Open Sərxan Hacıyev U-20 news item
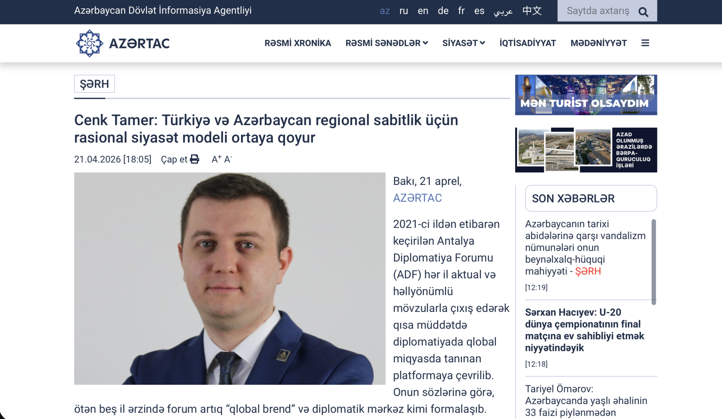722x419 pixels. click(x=584, y=330)
